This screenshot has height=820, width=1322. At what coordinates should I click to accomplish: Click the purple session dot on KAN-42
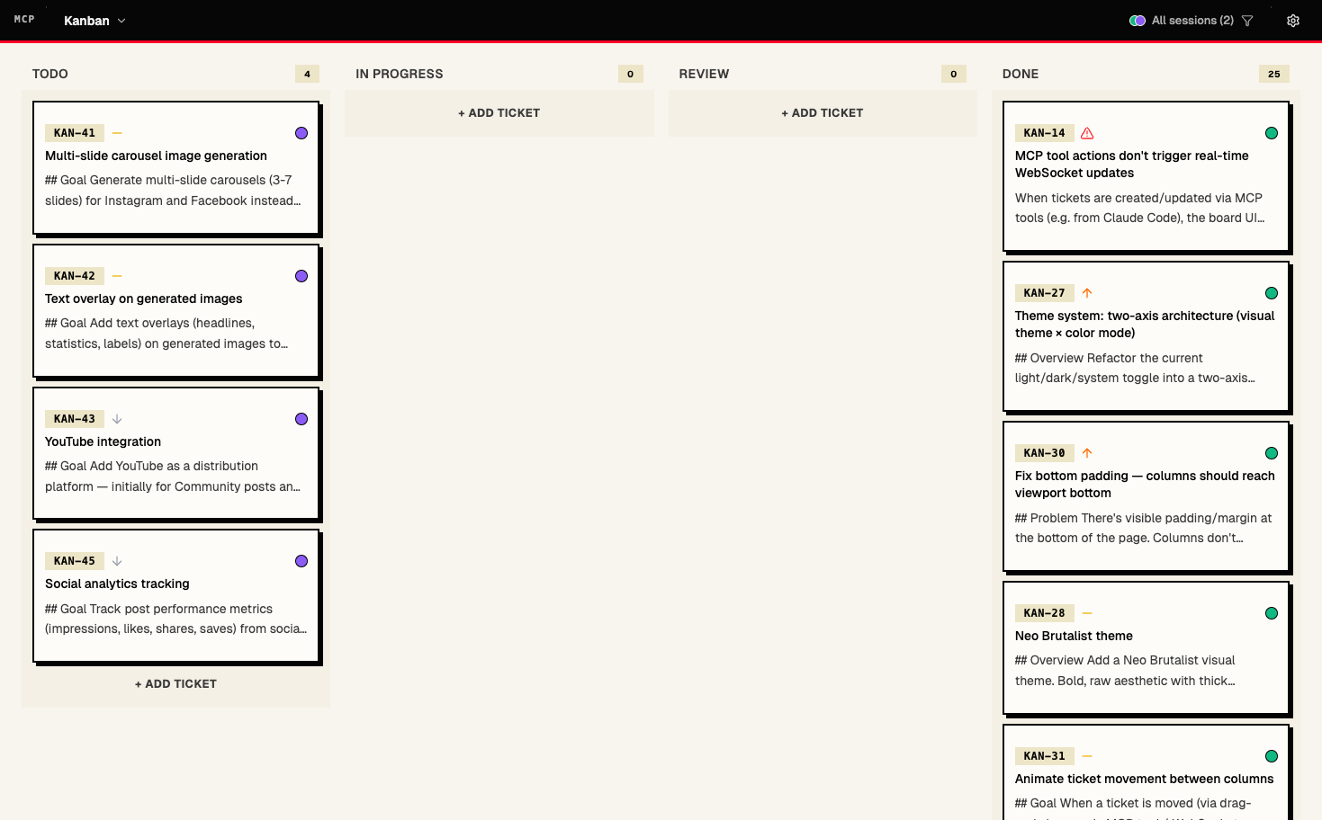coord(301,276)
